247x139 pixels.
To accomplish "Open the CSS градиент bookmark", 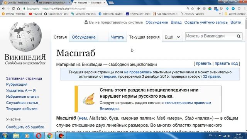I will click(x=166, y=14).
